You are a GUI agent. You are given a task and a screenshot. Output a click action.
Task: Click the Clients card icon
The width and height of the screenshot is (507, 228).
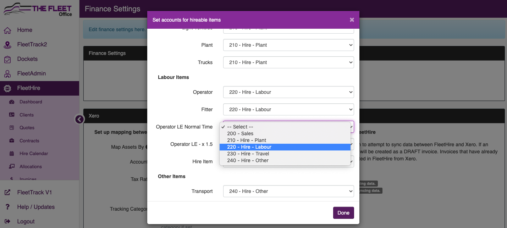[x=12, y=115]
